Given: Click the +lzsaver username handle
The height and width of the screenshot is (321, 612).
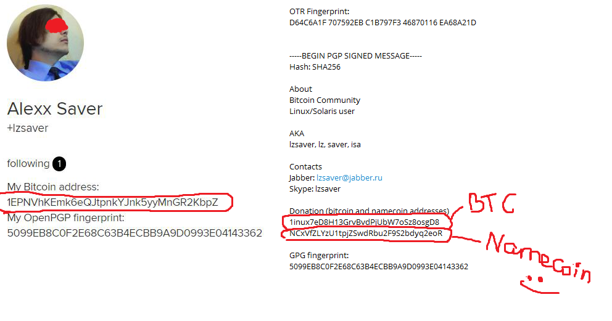Looking at the screenshot, I should (27, 128).
